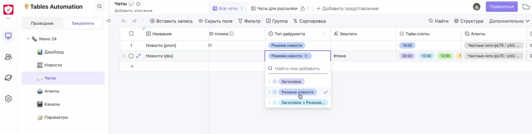This screenshot has width=532, height=134.
Task: Click the Поделиться button
Action: pos(502,7)
